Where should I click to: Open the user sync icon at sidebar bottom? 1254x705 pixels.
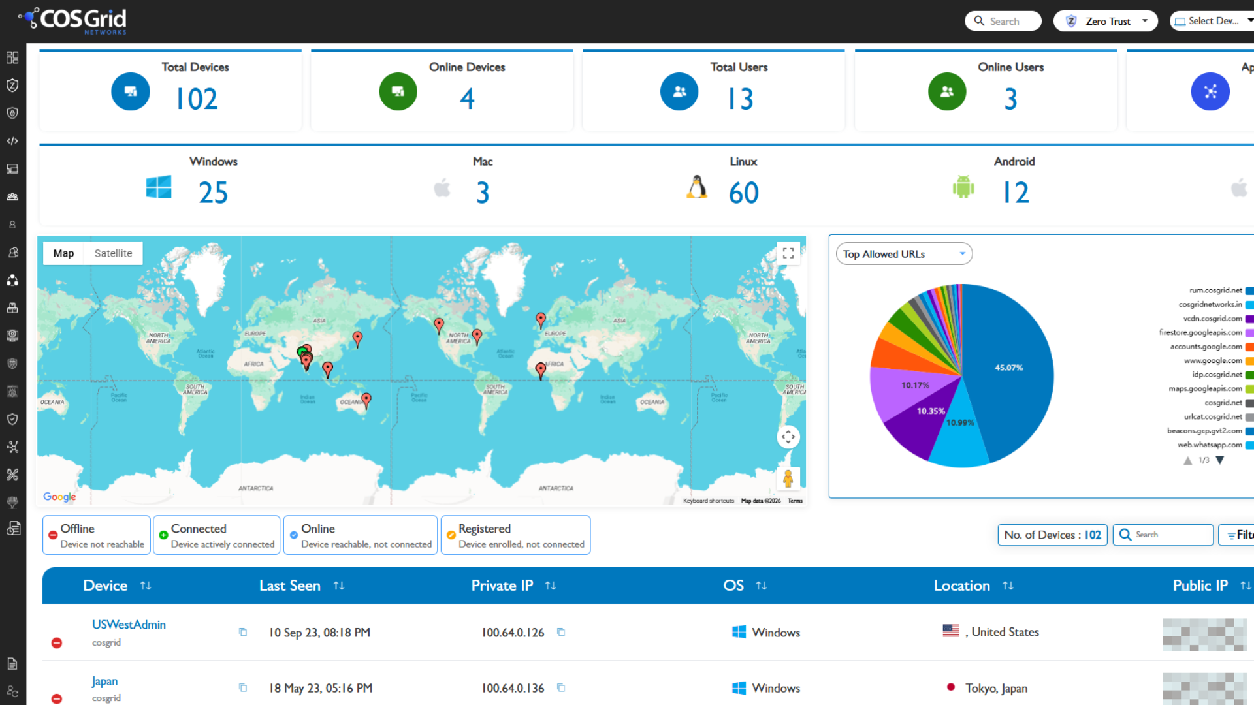coord(12,691)
